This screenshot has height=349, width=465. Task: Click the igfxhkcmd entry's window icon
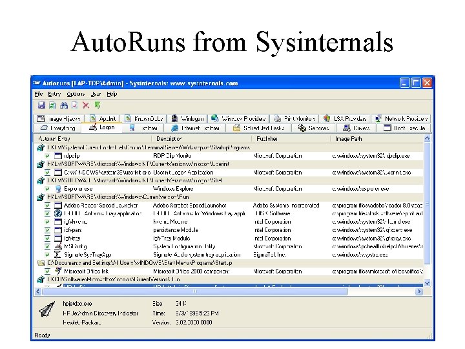pyautogui.click(x=58, y=222)
